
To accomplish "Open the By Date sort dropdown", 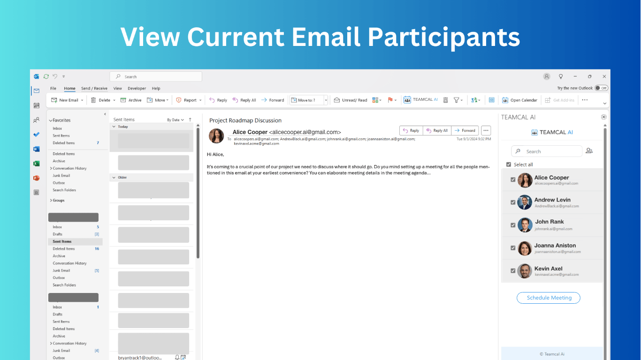I will (x=176, y=120).
